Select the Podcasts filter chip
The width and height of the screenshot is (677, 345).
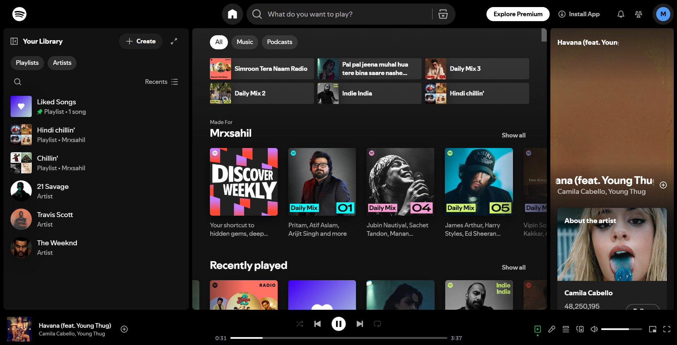(279, 42)
